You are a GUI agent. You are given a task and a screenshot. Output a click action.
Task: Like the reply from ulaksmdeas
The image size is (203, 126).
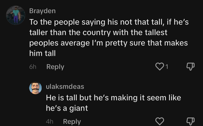tap(160, 121)
